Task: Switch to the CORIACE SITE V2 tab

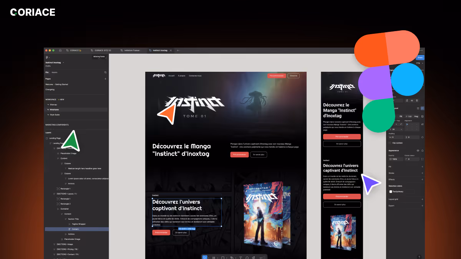Action: tap(101, 50)
